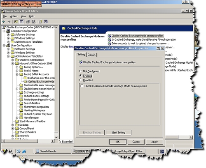Click the Computer Configuration icon
206x168 pixels.
pyautogui.click(x=8, y=31)
